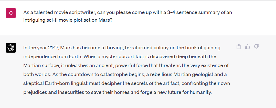Copy the response to clipboard
The height and width of the screenshot is (108, 276).
point(239,47)
